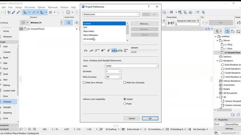Image resolution: width=241 pixels, height=135 pixels.
Task: Collapse the Stories tree node
Action: click(x=218, y=40)
